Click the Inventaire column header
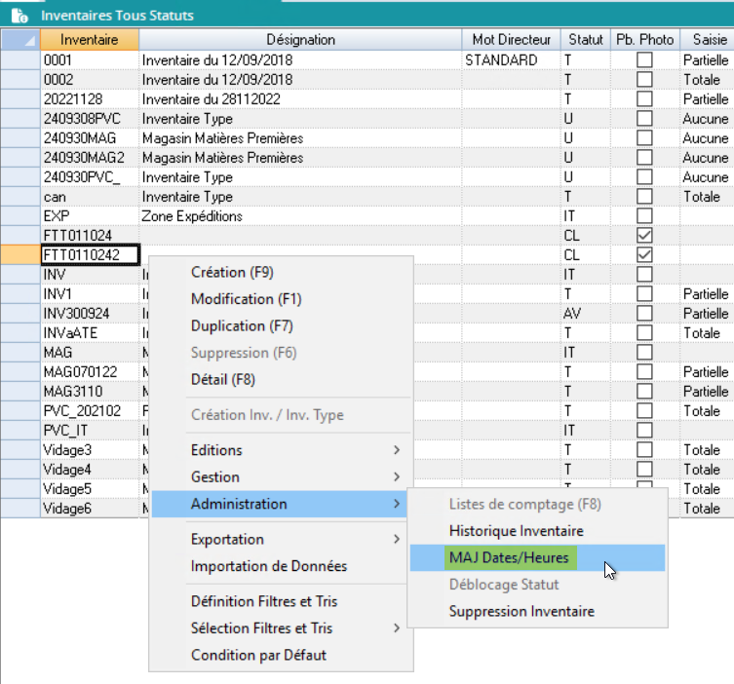Screen dimensions: 734x684 pyautogui.click(x=89, y=40)
